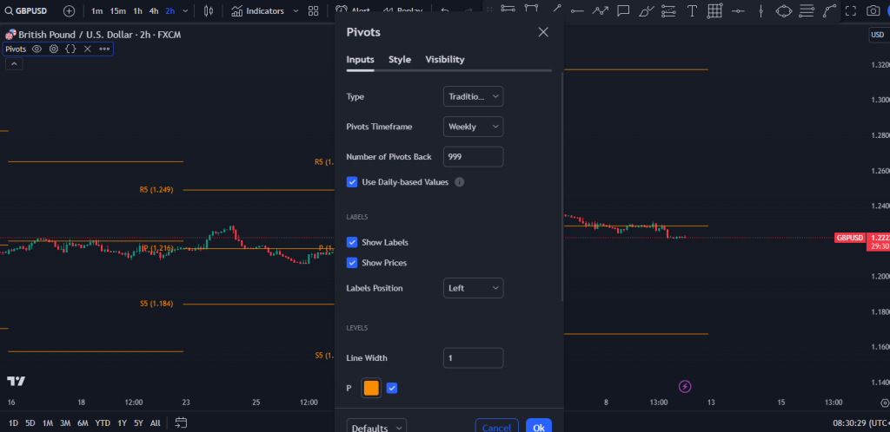
Task: Take a chart snapshot with camera icon
Action: (873, 11)
